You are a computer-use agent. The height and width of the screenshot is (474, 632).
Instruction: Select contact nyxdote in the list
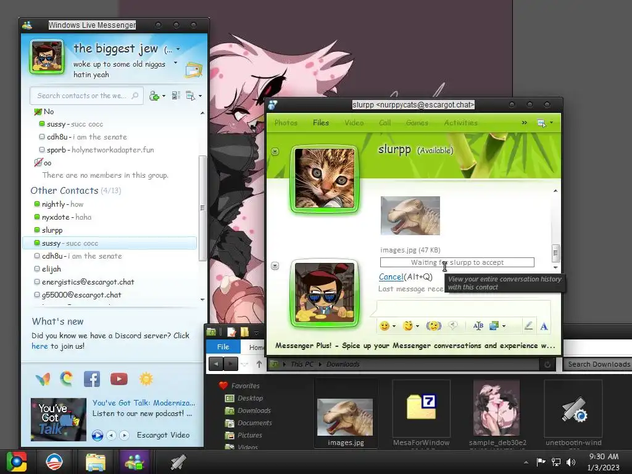(x=109, y=217)
